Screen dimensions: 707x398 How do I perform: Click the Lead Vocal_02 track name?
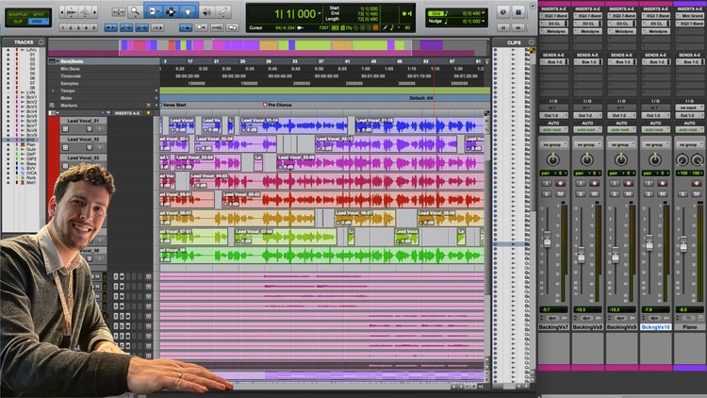[x=83, y=140]
